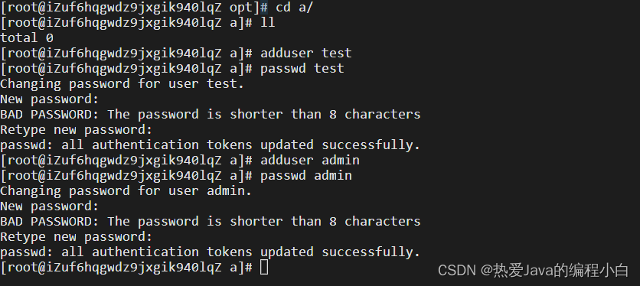Click the second 'Retype new password:' prompt
The image size is (640, 286).
(x=77, y=236)
